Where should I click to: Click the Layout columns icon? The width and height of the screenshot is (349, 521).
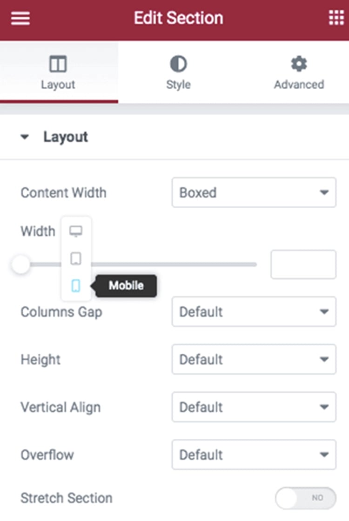(58, 64)
